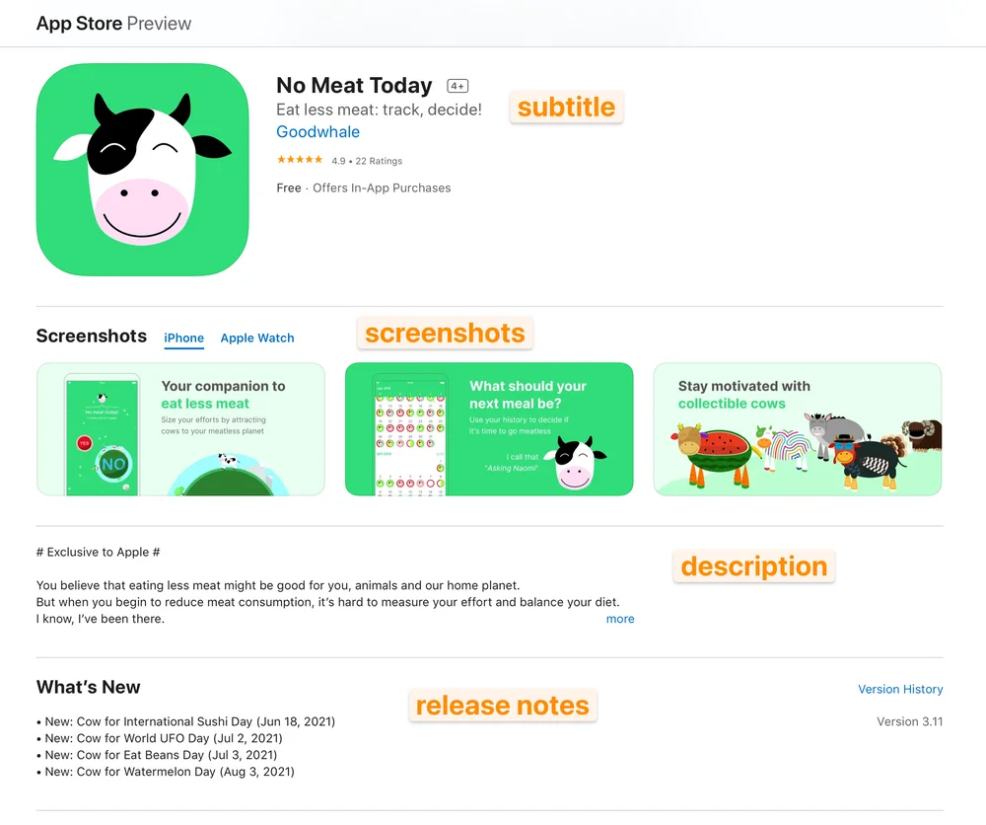Image resolution: width=986 pixels, height=825 pixels.
Task: Open the Version History link
Action: click(x=900, y=689)
